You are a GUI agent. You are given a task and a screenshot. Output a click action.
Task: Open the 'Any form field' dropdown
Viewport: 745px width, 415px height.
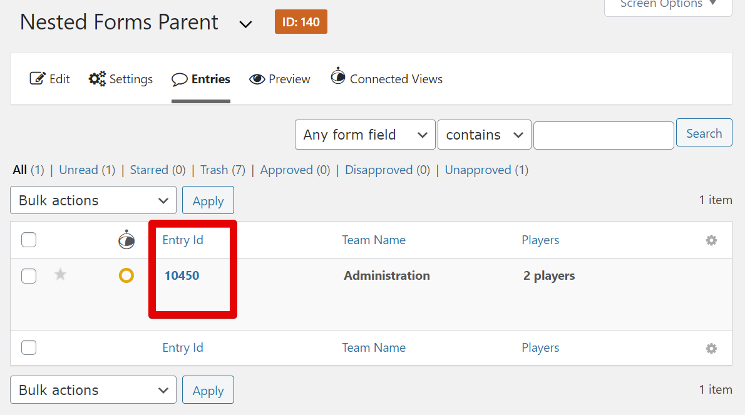pyautogui.click(x=365, y=135)
